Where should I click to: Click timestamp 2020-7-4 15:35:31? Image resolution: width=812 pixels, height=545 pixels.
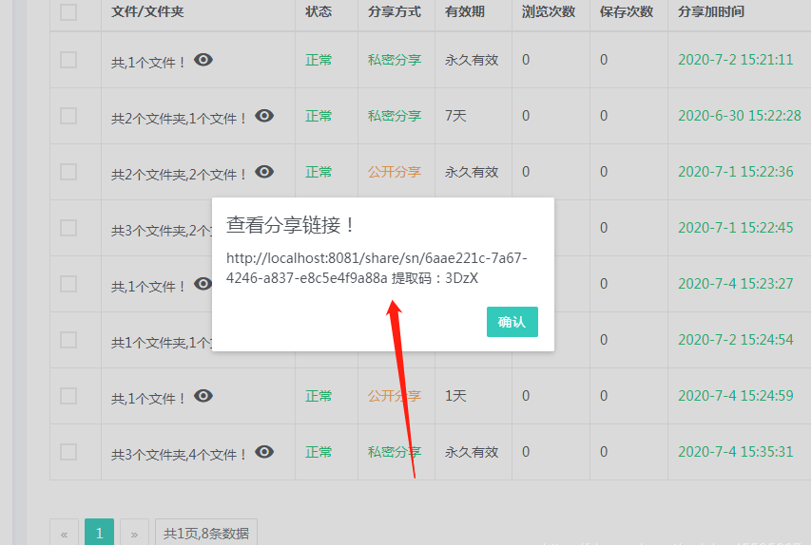[735, 452]
